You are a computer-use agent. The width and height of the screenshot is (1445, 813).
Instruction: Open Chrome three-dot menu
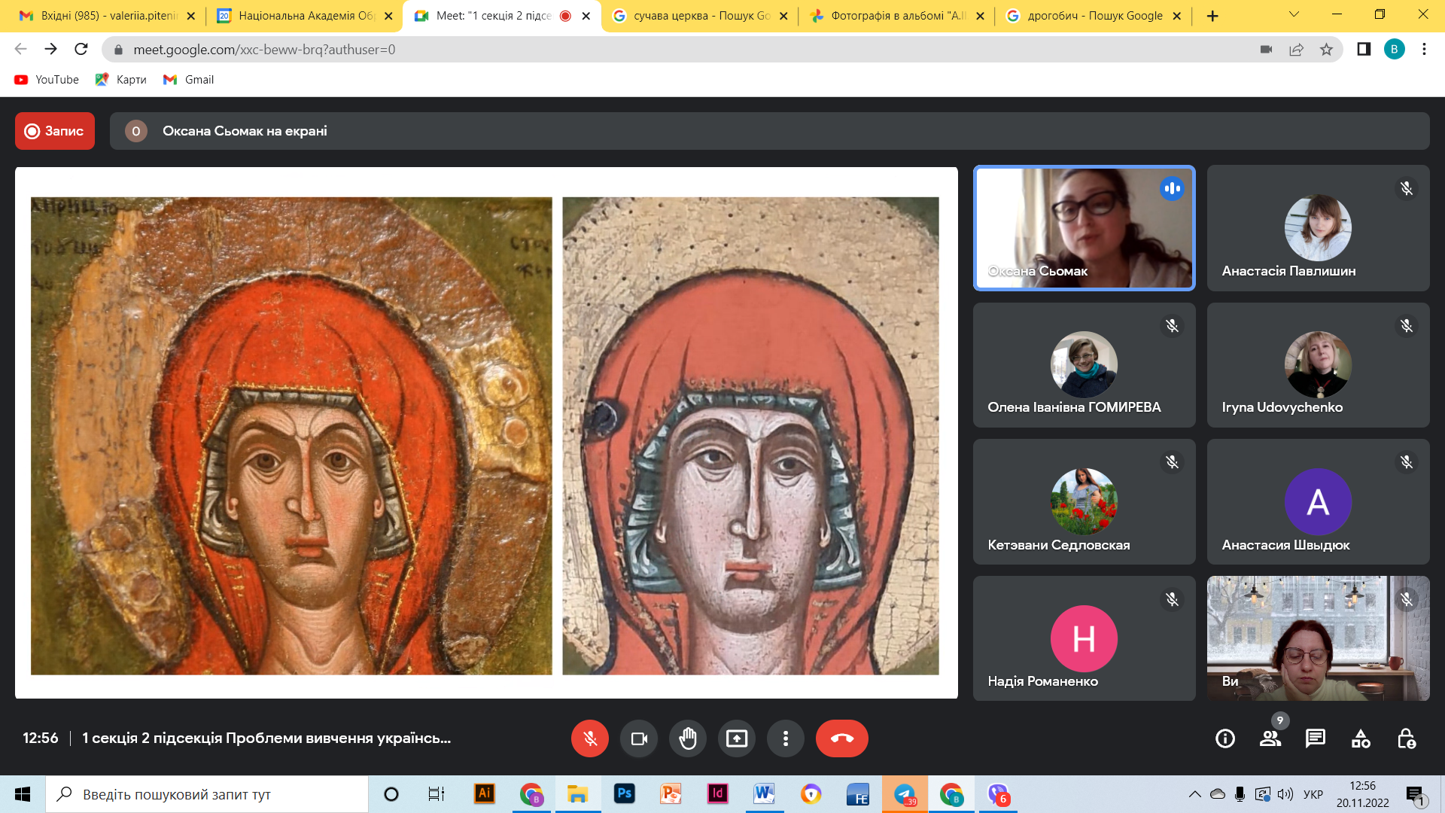pos(1424,49)
